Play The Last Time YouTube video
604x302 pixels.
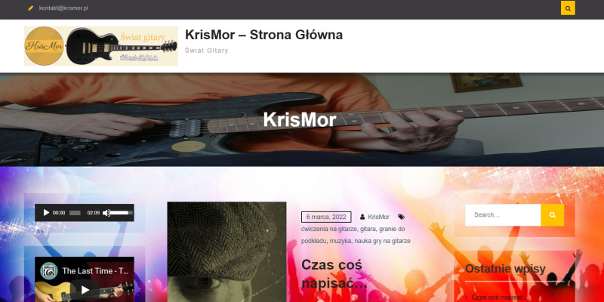[x=85, y=290]
